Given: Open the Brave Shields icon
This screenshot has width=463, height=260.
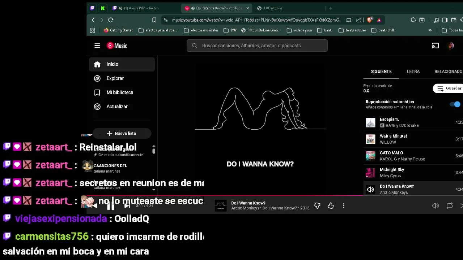Looking at the screenshot, I should 369,20.
